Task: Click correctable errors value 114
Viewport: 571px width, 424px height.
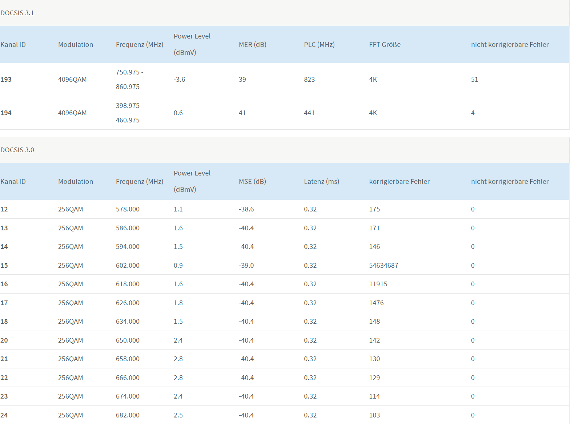Action: tap(374, 396)
